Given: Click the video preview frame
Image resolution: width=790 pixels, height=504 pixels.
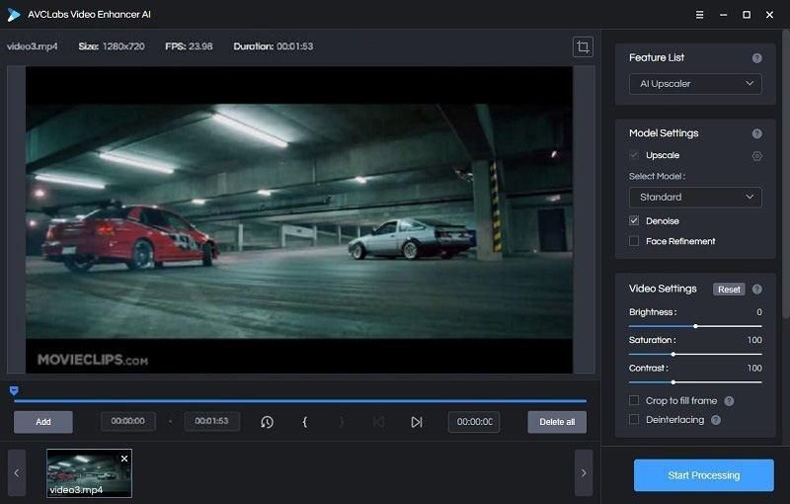Looking at the screenshot, I should point(299,220).
